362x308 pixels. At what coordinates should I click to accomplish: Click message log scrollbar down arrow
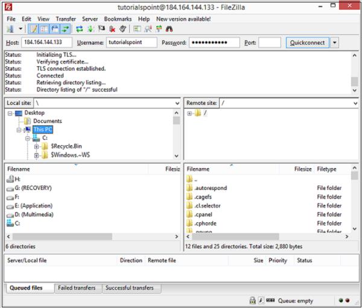(355, 90)
